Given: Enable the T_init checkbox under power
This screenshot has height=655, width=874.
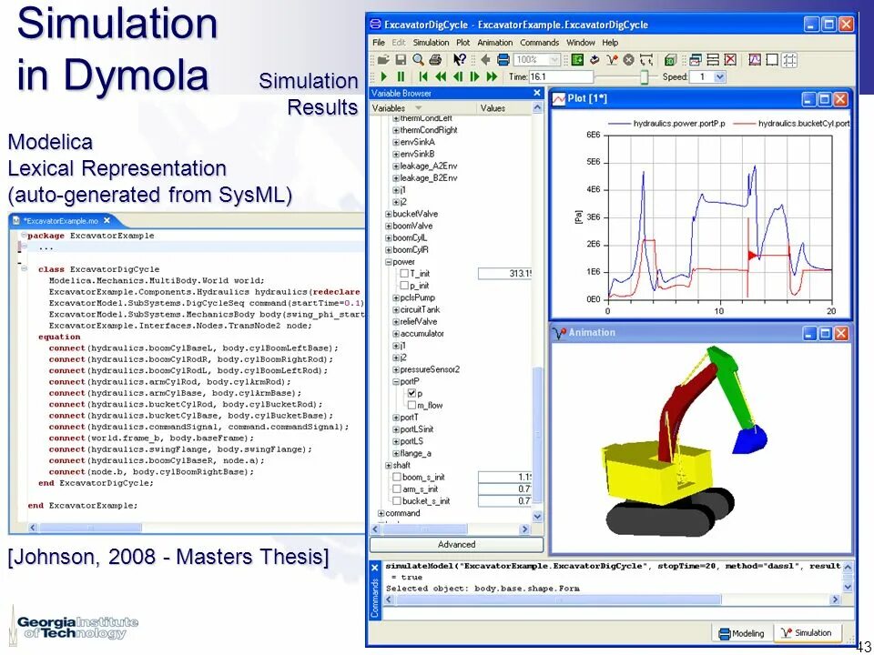Looking at the screenshot, I should coord(404,274).
